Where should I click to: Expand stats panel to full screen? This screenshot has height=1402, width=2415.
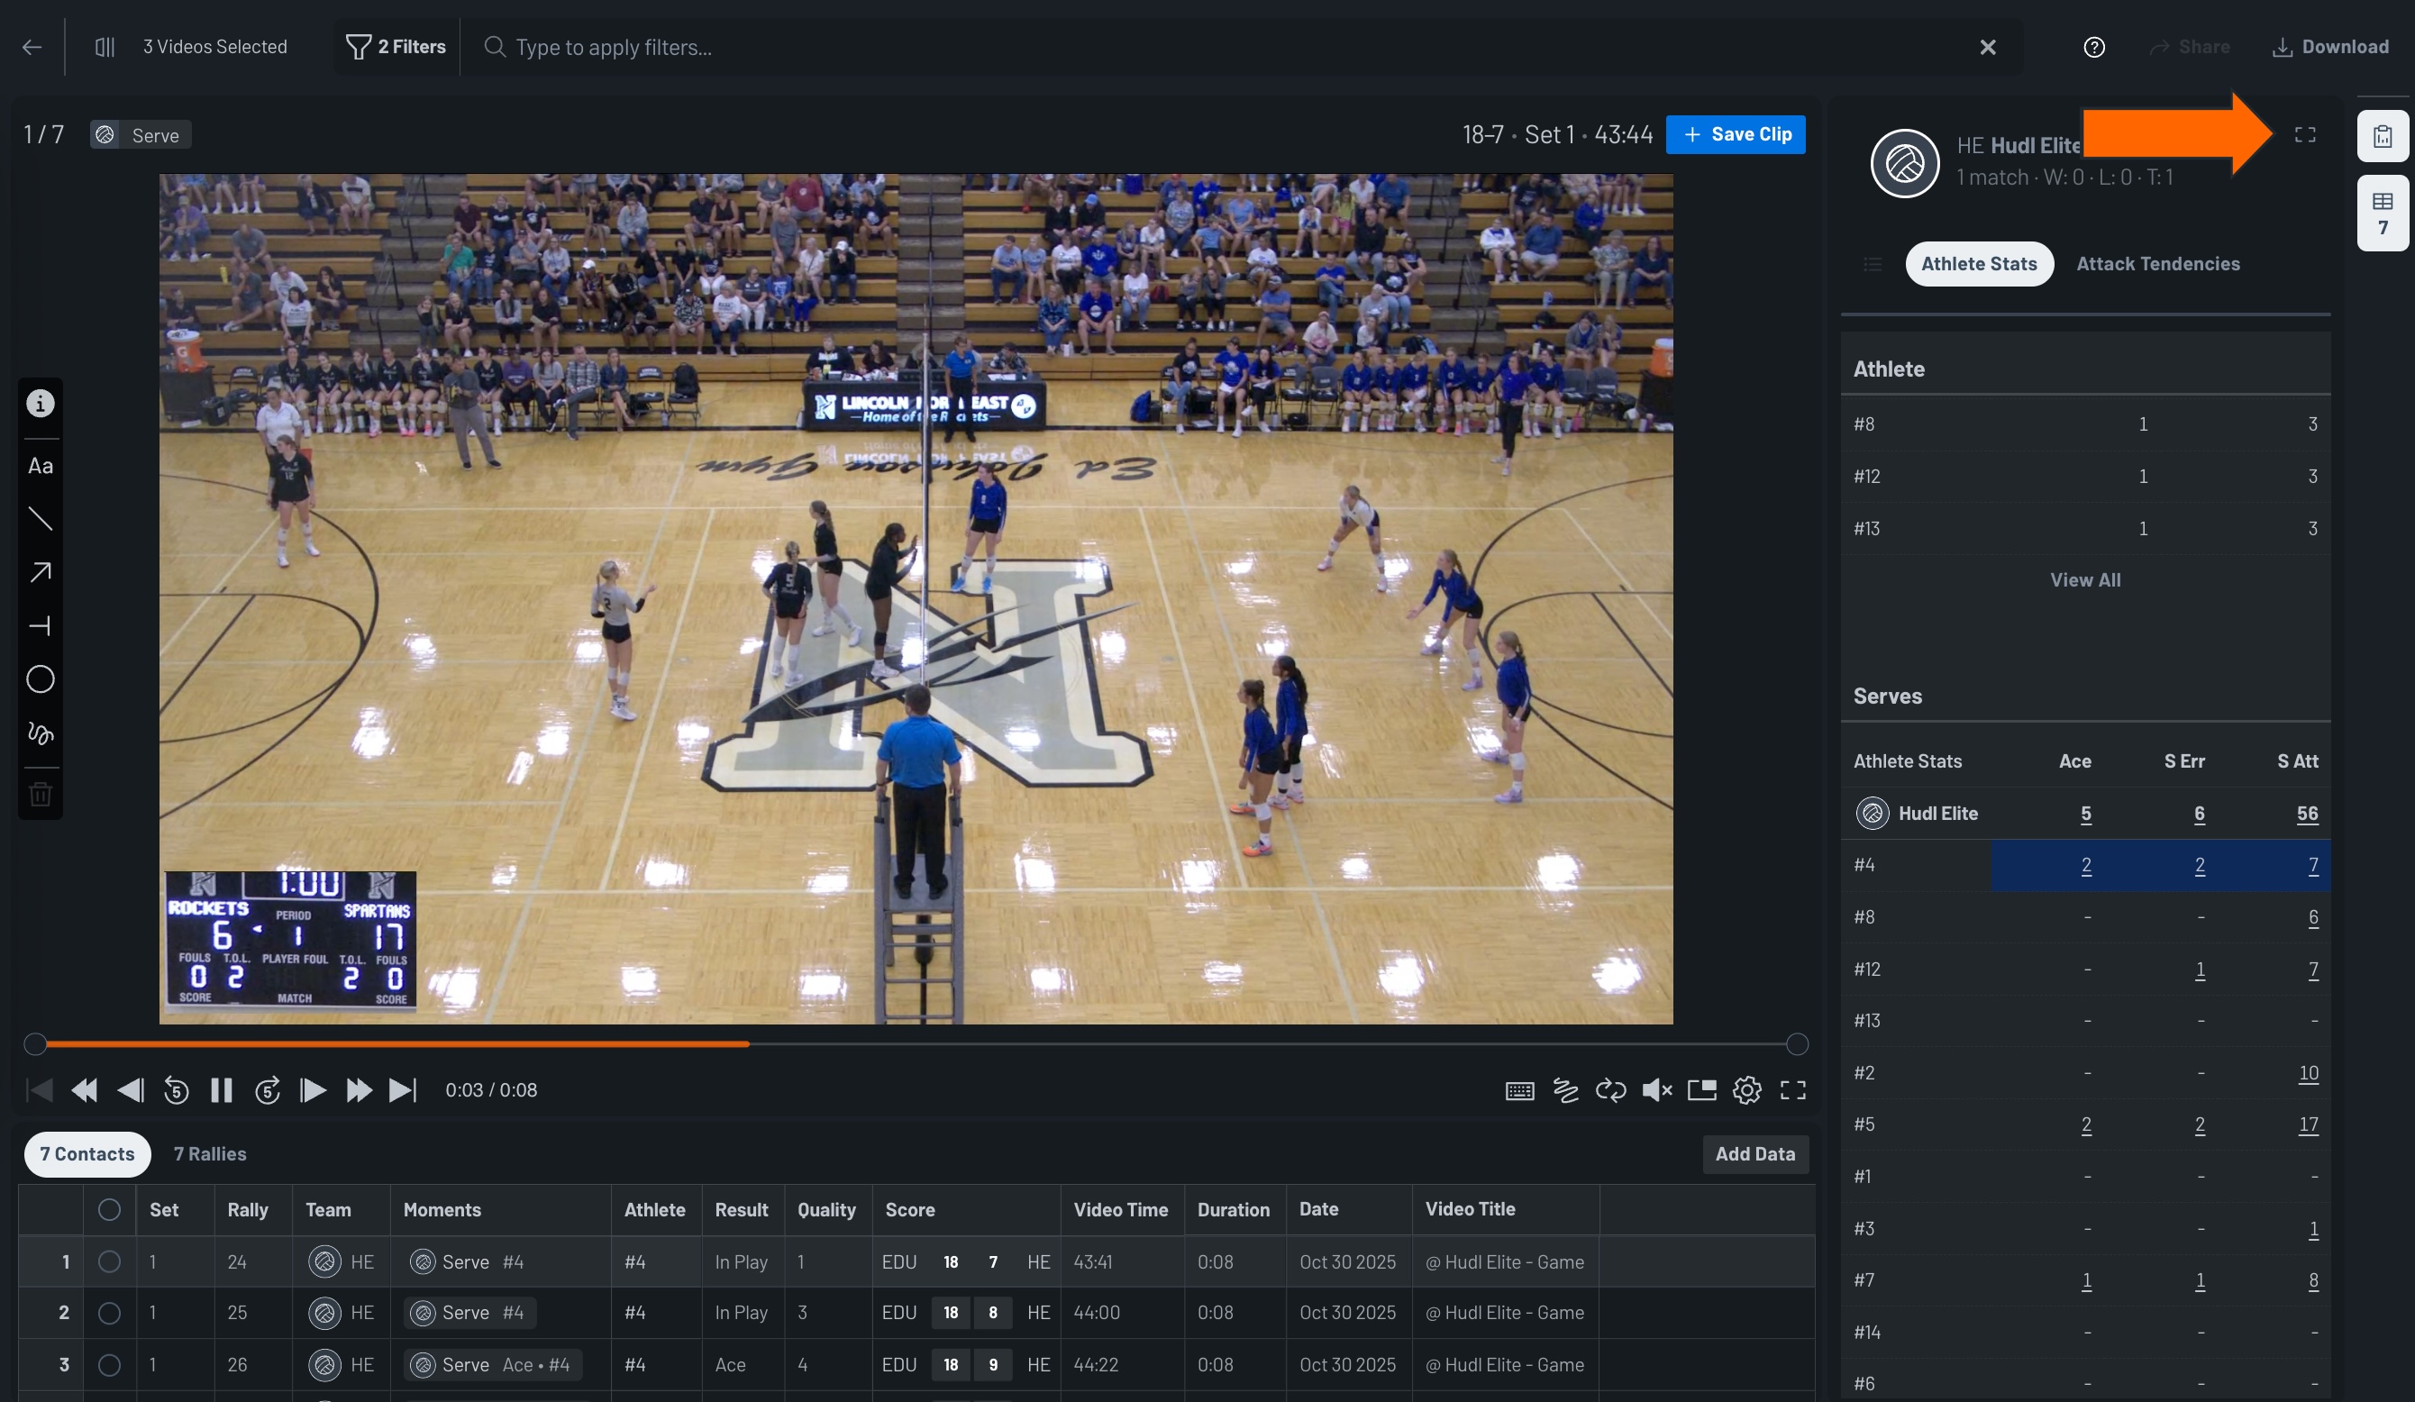pyautogui.click(x=2305, y=135)
